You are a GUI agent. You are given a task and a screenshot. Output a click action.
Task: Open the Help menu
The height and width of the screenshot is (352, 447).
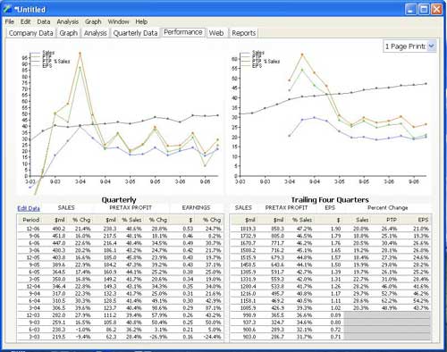141,21
